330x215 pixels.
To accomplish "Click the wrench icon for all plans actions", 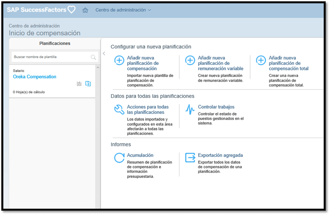I will click(119, 110).
